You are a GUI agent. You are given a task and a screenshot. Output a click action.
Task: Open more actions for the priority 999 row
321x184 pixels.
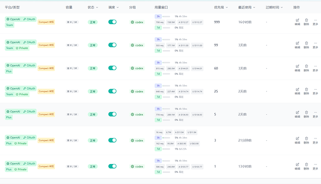315,22
